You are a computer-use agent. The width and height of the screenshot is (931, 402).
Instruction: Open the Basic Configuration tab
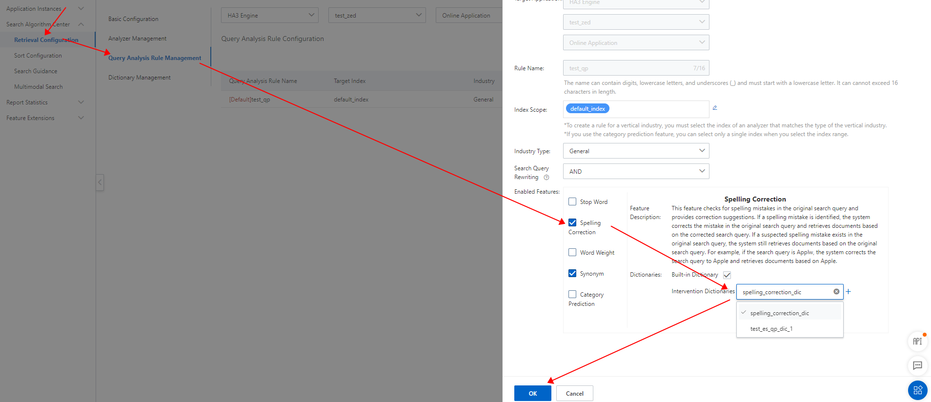pos(133,19)
